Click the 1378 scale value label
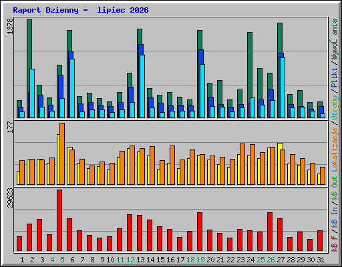The width and height of the screenshot is (342, 267). [x=10, y=26]
